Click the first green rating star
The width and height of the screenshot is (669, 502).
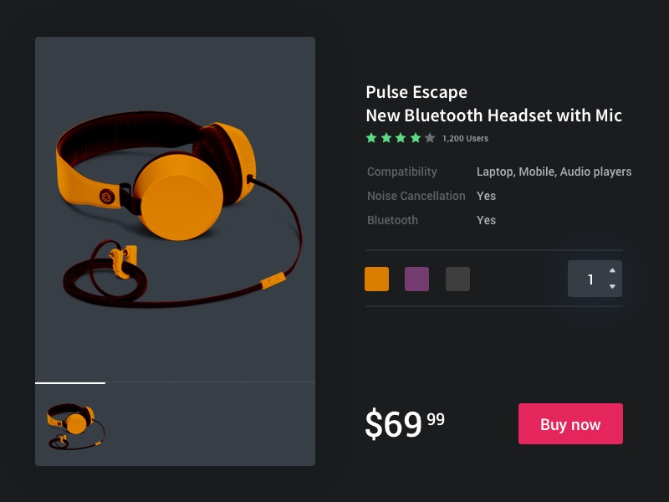tap(371, 138)
